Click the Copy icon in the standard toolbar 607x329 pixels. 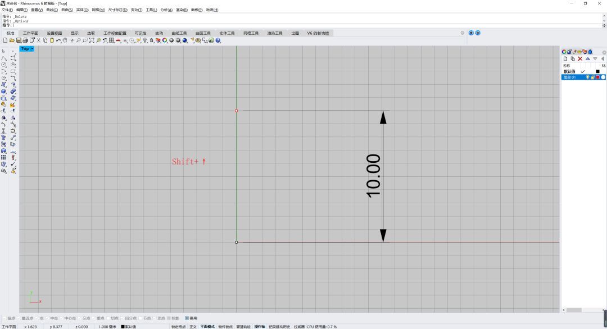[45, 40]
